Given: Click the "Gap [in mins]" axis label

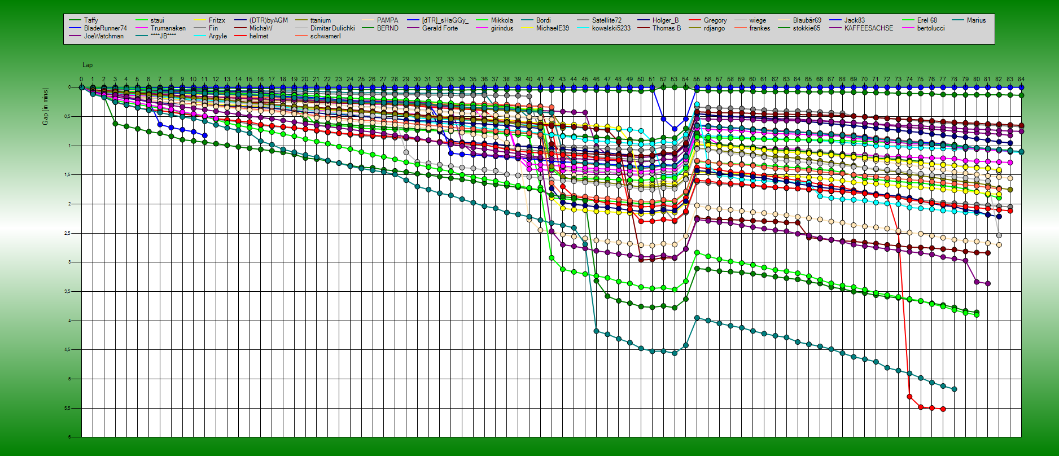Looking at the screenshot, I should (x=45, y=107).
